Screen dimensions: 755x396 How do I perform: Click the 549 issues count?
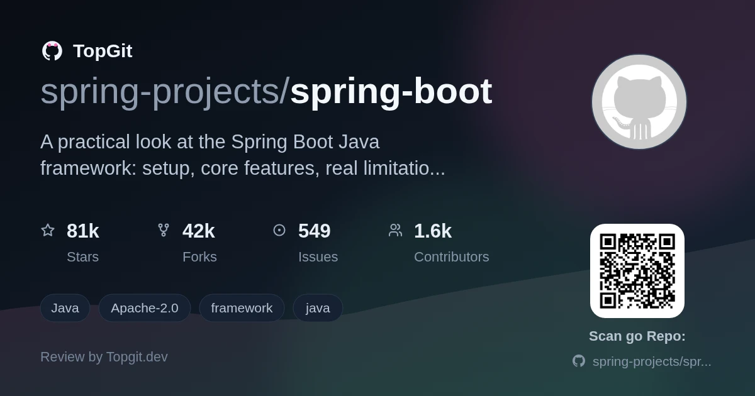(315, 231)
